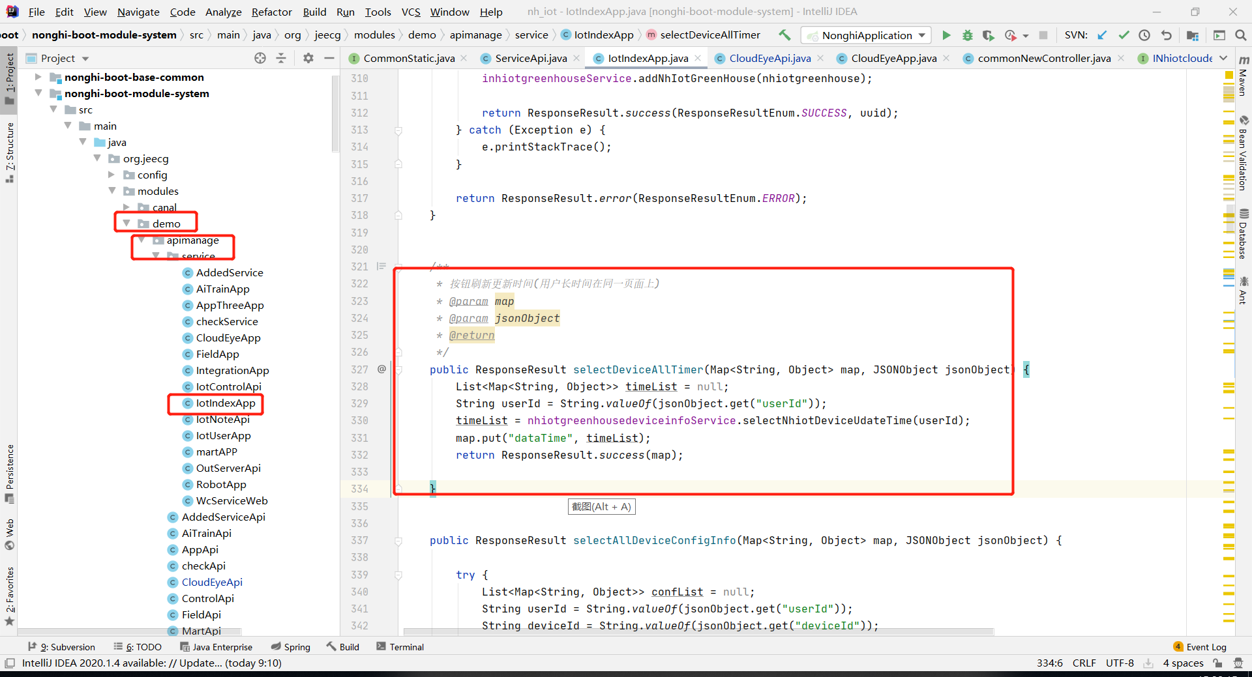Toggle the Favorites tool window
The height and width of the screenshot is (677, 1252).
click(x=10, y=596)
